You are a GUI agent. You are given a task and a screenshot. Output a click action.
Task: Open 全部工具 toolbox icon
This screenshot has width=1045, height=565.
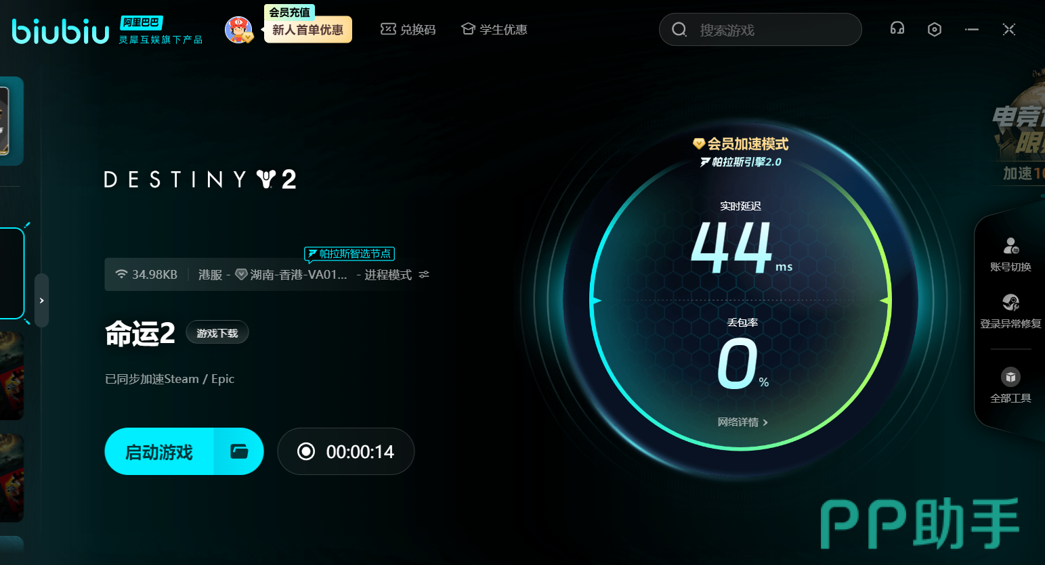1010,385
